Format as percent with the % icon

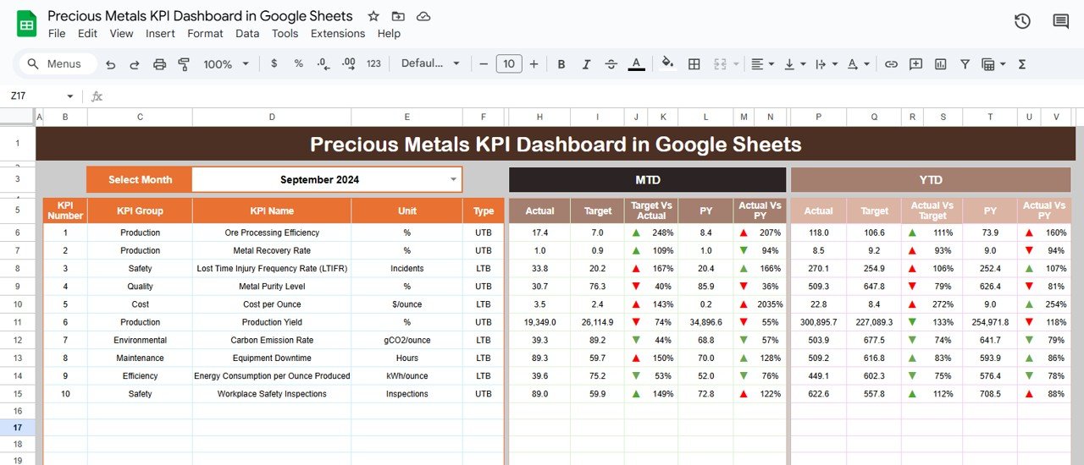(298, 63)
